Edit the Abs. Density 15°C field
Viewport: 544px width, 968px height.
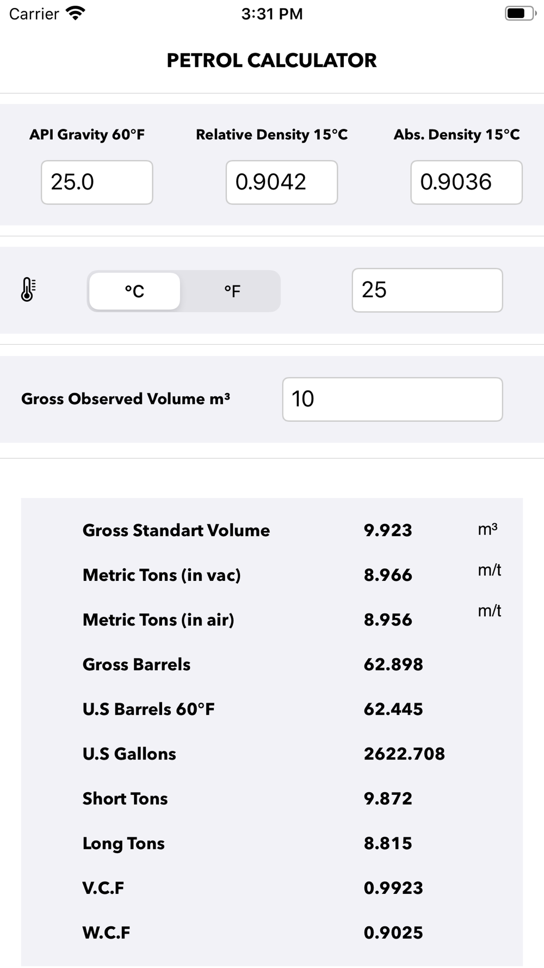click(x=467, y=182)
